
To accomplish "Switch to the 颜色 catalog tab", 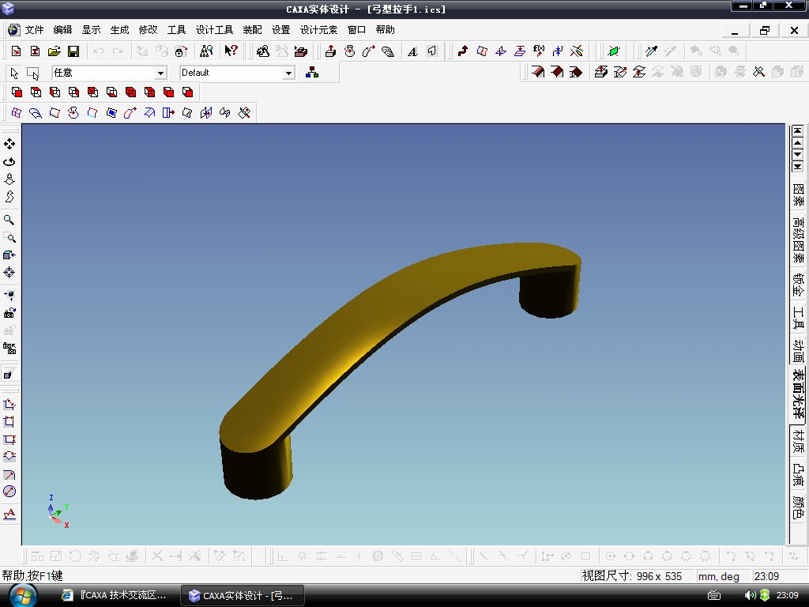I will pos(798,507).
